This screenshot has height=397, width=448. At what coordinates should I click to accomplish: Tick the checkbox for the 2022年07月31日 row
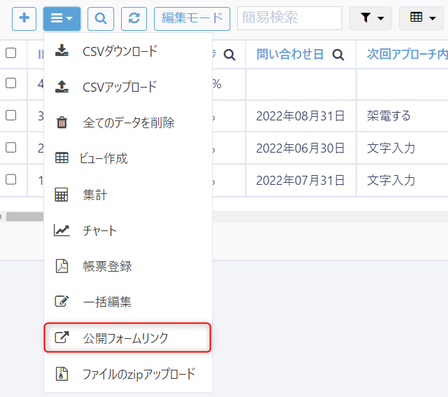point(11,179)
